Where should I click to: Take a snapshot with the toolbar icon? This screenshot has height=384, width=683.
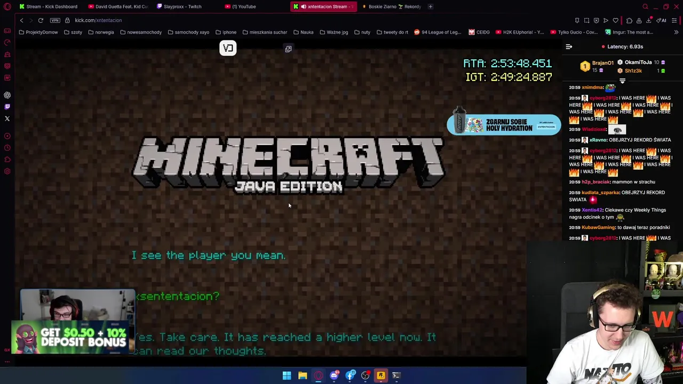586,20
